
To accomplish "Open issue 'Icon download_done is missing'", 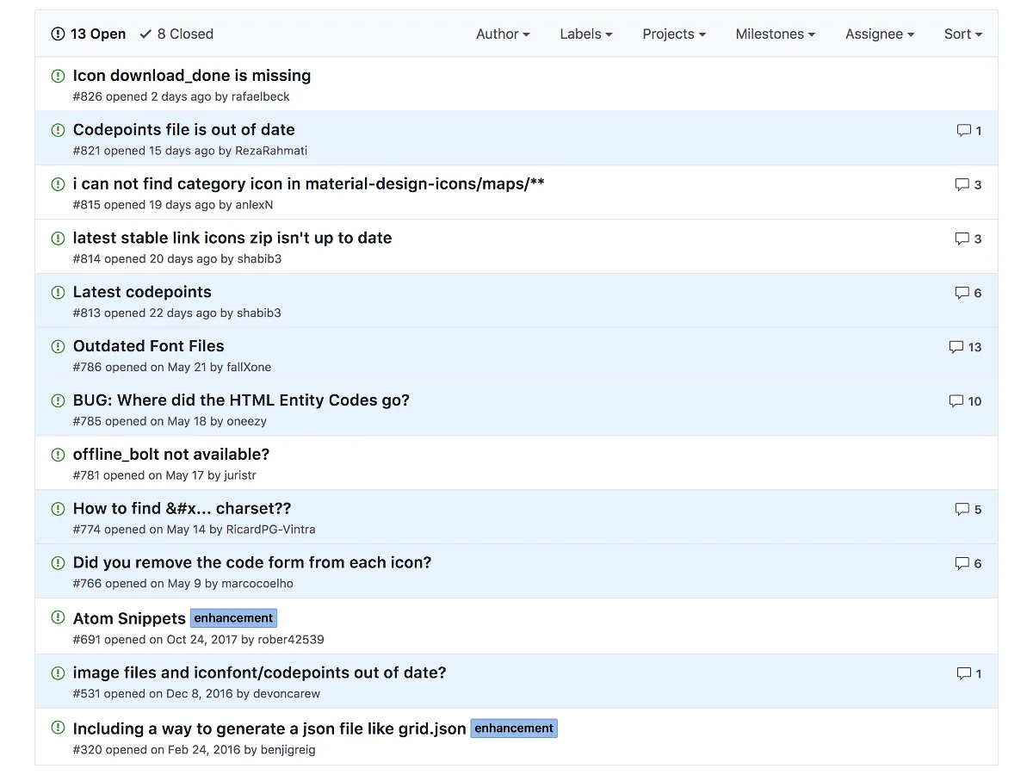I will pos(192,76).
